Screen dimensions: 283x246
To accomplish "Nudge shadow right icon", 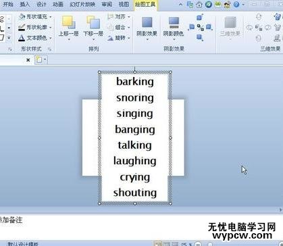I will click(x=209, y=27).
